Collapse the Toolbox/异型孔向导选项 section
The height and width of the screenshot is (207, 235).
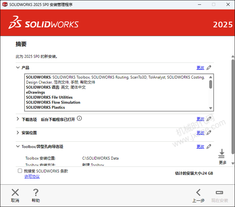(x=18, y=146)
